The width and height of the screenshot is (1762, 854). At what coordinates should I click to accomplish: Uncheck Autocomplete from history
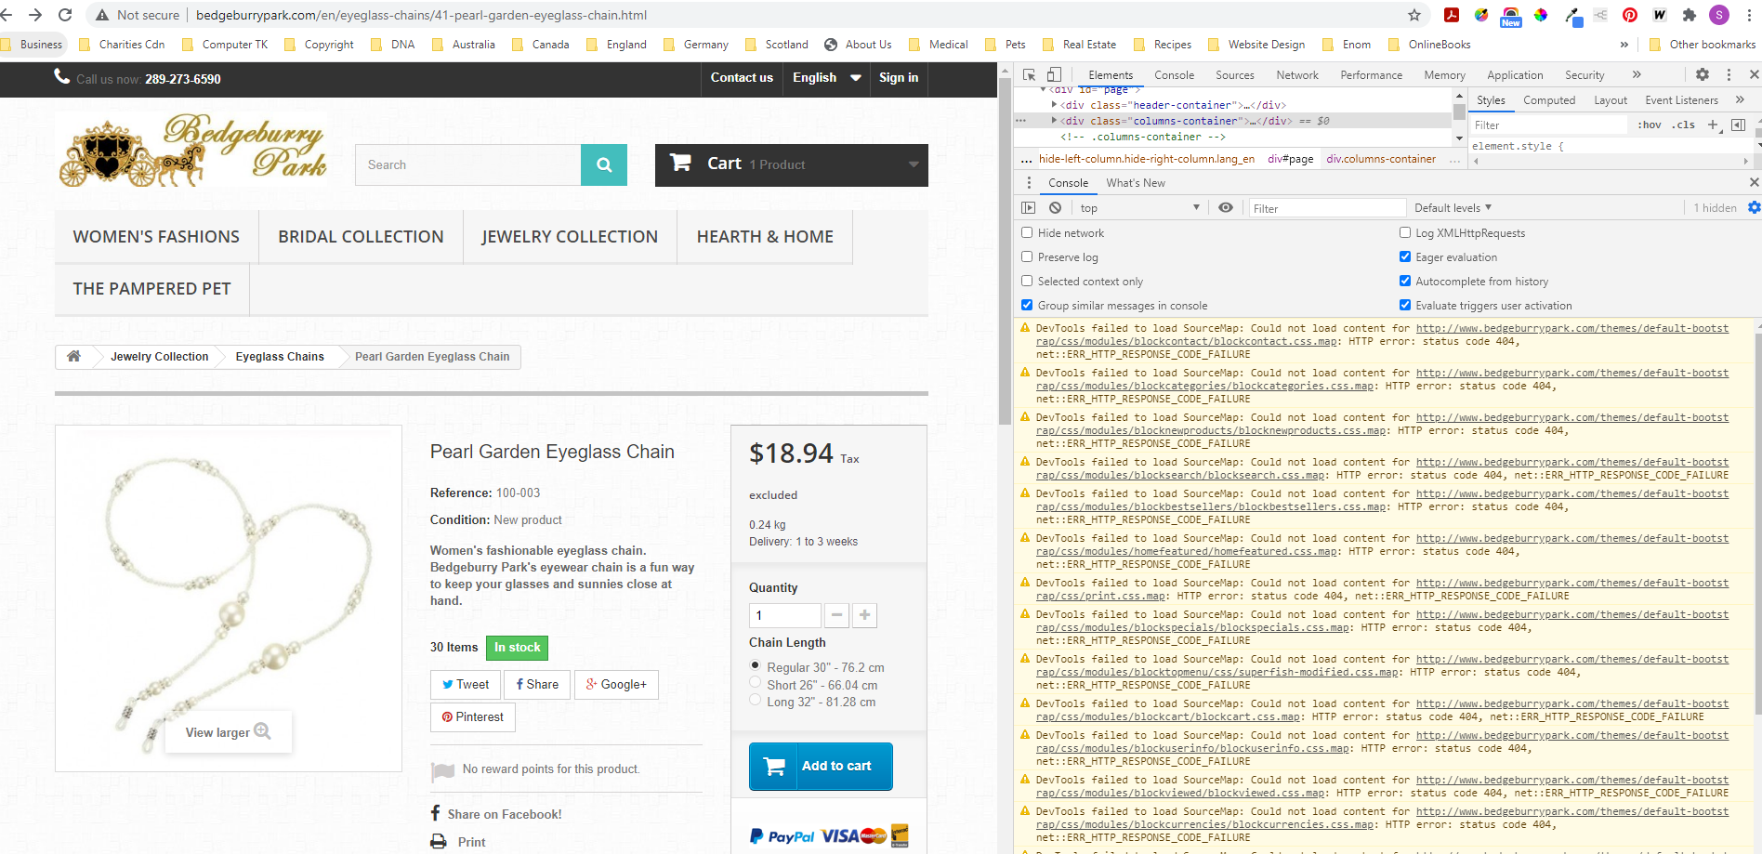coord(1405,281)
